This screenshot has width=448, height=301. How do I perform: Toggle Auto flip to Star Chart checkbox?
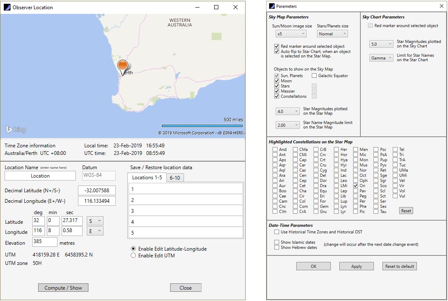point(277,52)
